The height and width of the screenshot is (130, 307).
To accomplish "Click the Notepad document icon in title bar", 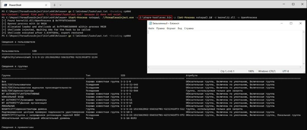I will click(x=150, y=24).
